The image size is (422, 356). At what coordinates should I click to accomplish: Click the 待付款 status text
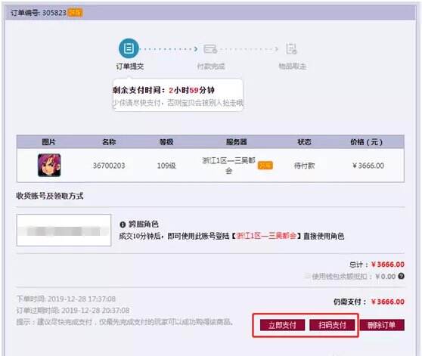[x=304, y=166]
